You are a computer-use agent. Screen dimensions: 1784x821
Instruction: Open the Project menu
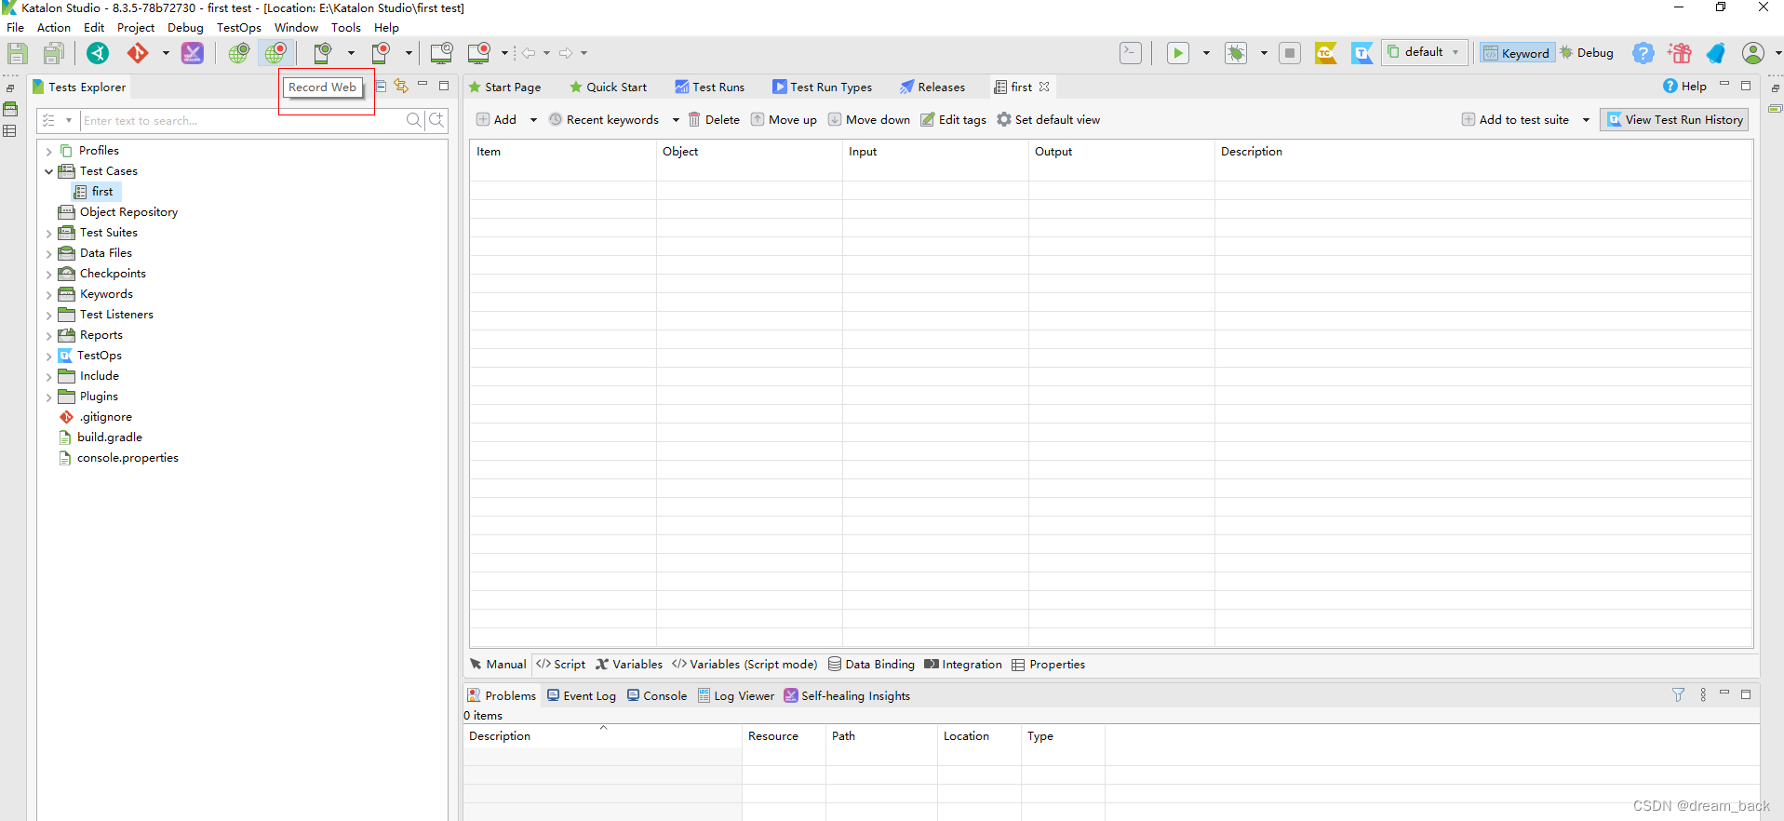point(136,28)
